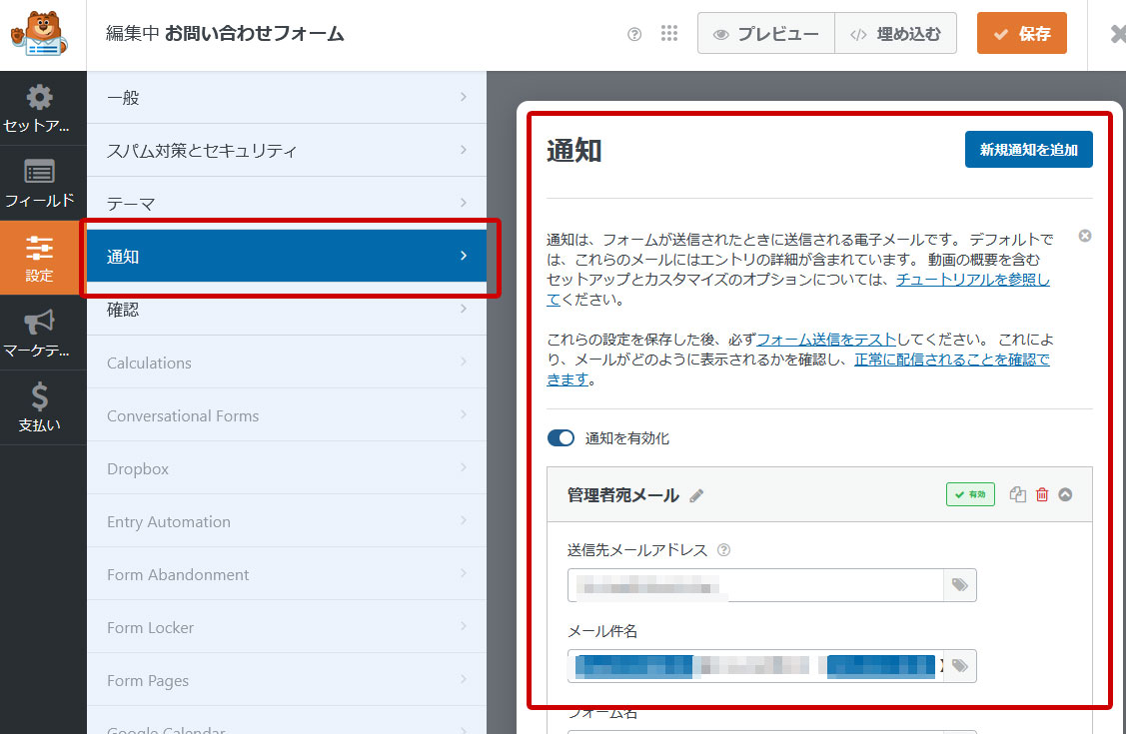Collapse the 管理者宛メール notification panel
The height and width of the screenshot is (734, 1126).
pyautogui.click(x=1065, y=494)
